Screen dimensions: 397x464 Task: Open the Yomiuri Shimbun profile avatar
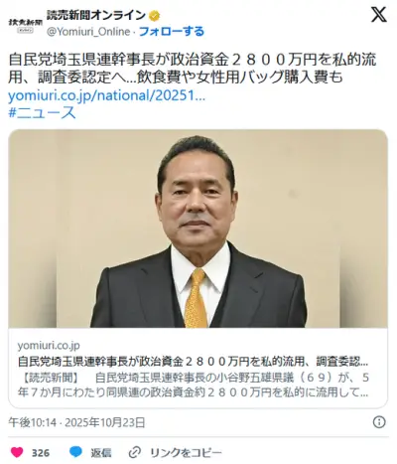click(x=26, y=24)
